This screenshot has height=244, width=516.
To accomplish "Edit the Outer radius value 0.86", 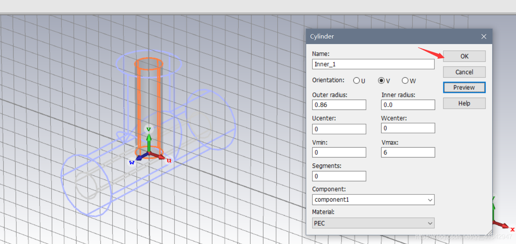I will click(x=339, y=105).
